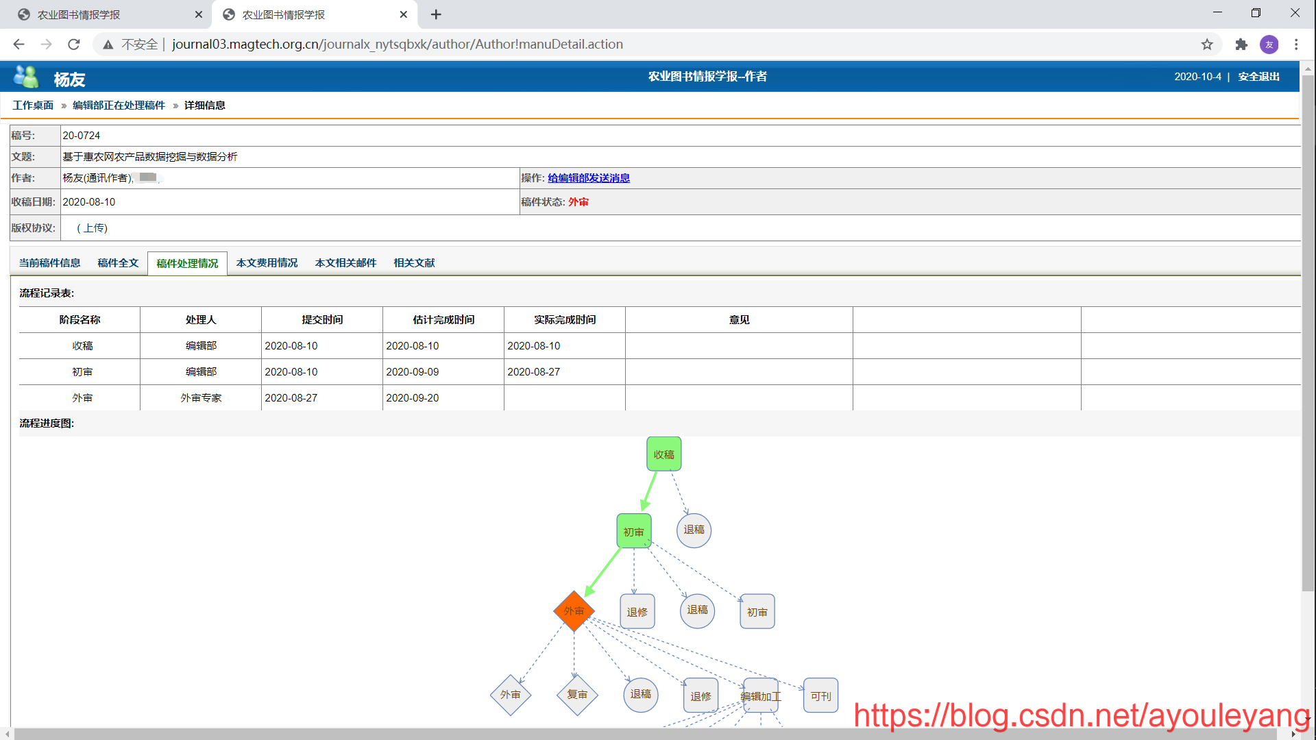Click 安全退出 logout link
Image resolution: width=1316 pixels, height=740 pixels.
click(1258, 77)
